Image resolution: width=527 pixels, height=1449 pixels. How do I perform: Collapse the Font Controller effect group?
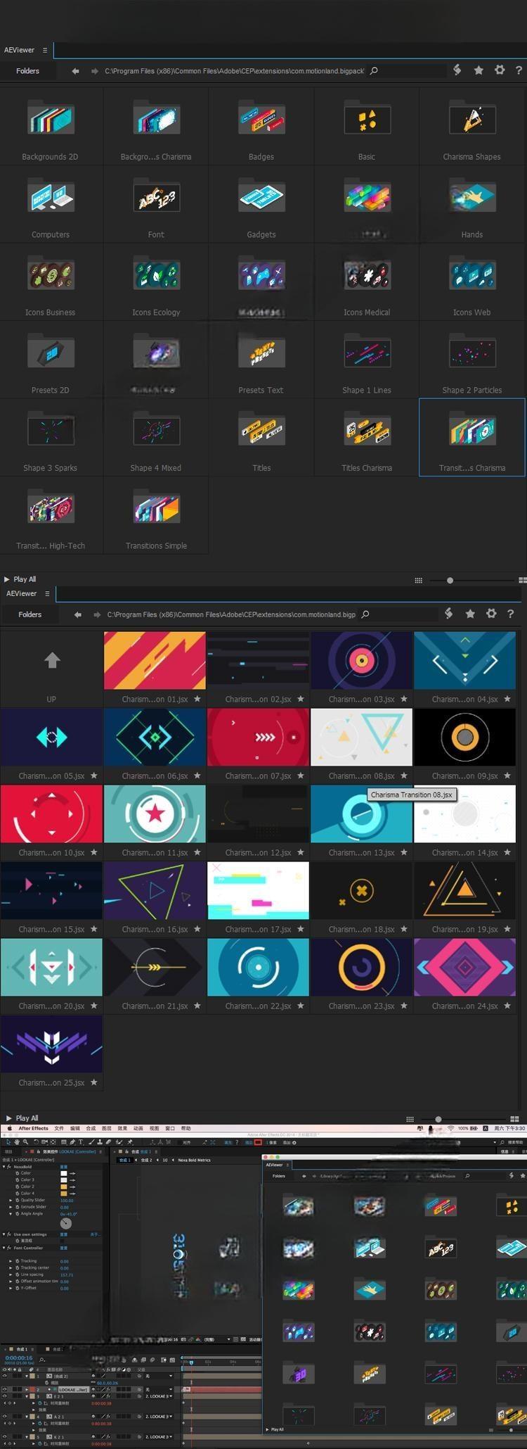tap(4, 1248)
